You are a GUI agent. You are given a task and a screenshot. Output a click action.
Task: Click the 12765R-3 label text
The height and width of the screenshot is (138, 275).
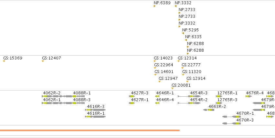(227, 100)
